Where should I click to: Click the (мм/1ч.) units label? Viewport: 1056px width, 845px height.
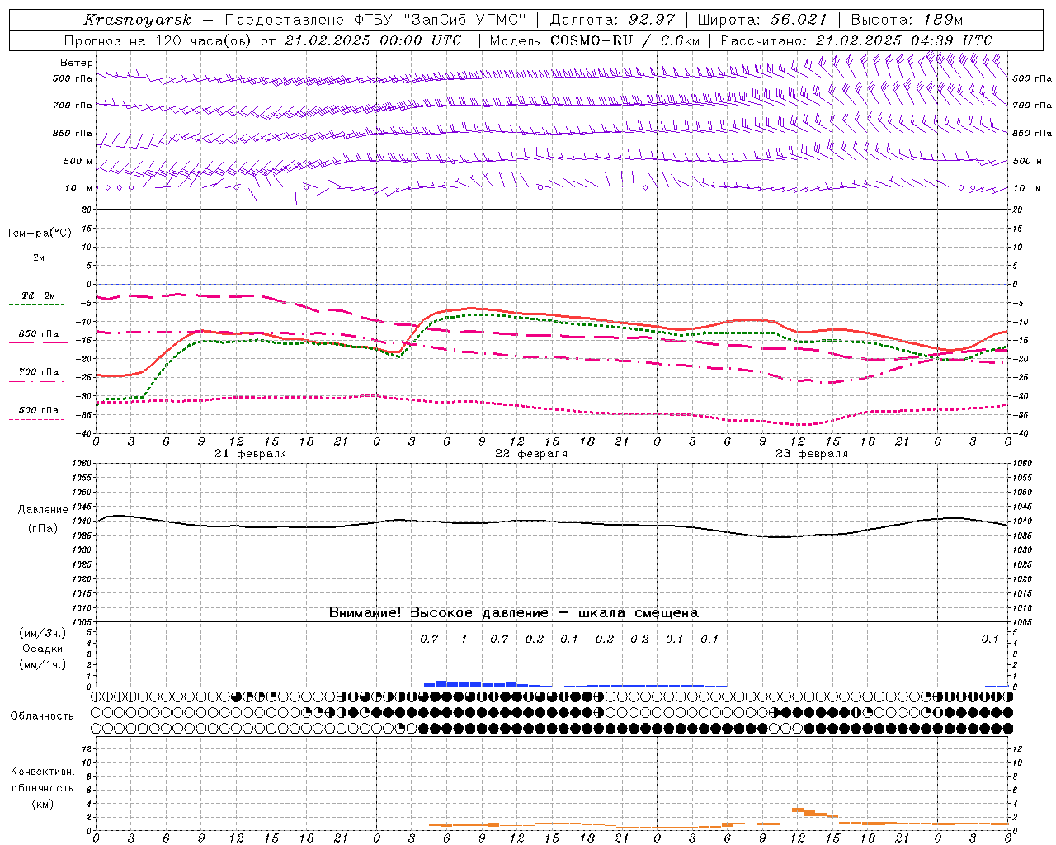[43, 664]
